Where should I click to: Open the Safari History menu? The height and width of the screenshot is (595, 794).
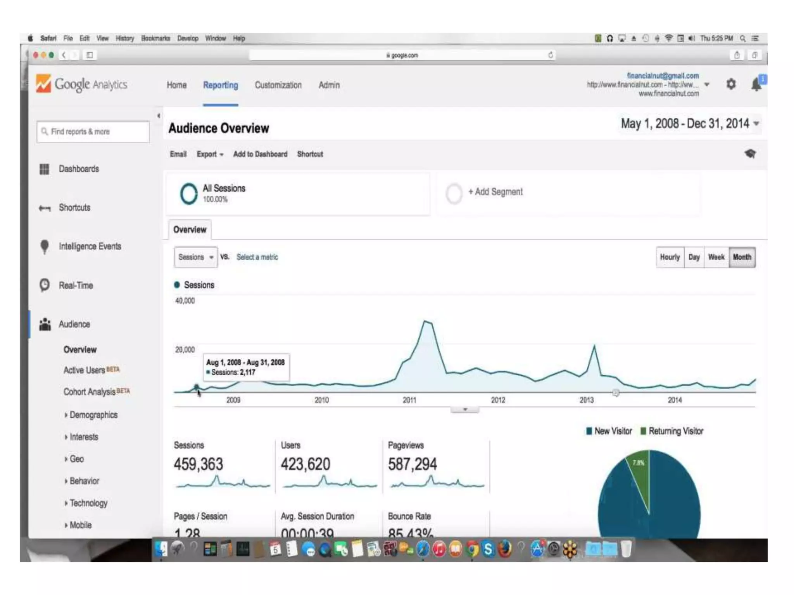(x=124, y=38)
